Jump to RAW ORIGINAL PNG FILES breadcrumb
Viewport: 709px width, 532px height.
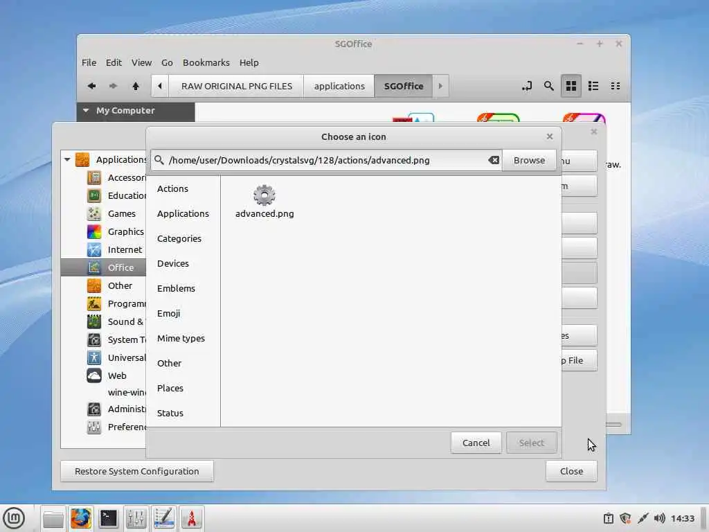click(x=237, y=86)
